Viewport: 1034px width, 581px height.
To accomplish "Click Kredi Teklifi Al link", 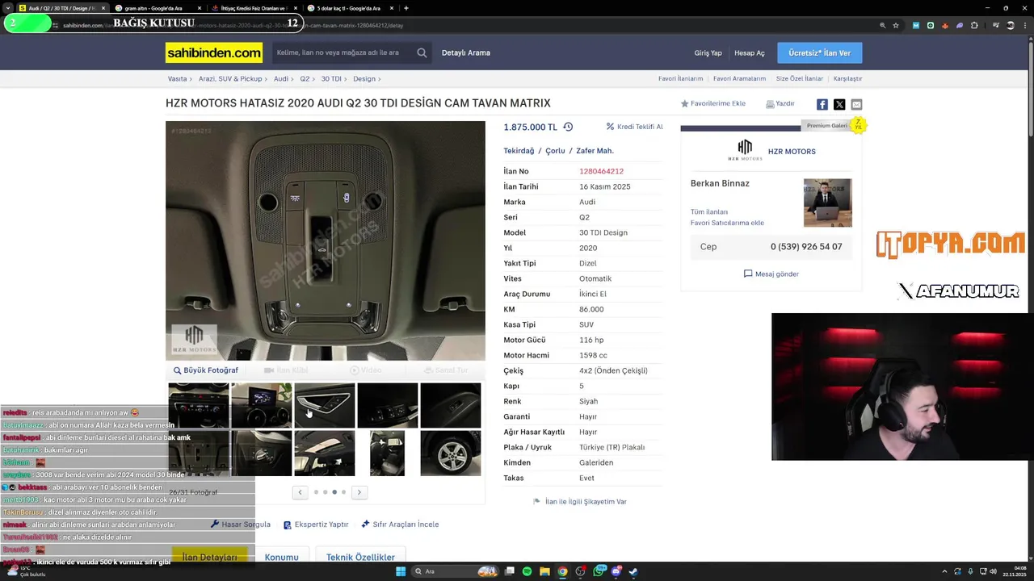I will coord(635,127).
